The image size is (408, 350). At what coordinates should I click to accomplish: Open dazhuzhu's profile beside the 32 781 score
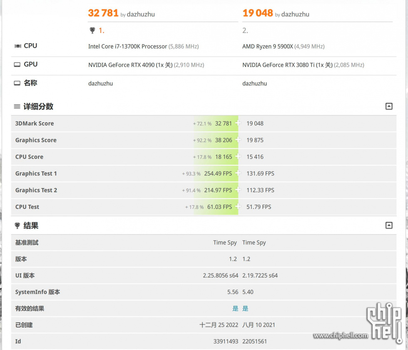(141, 14)
